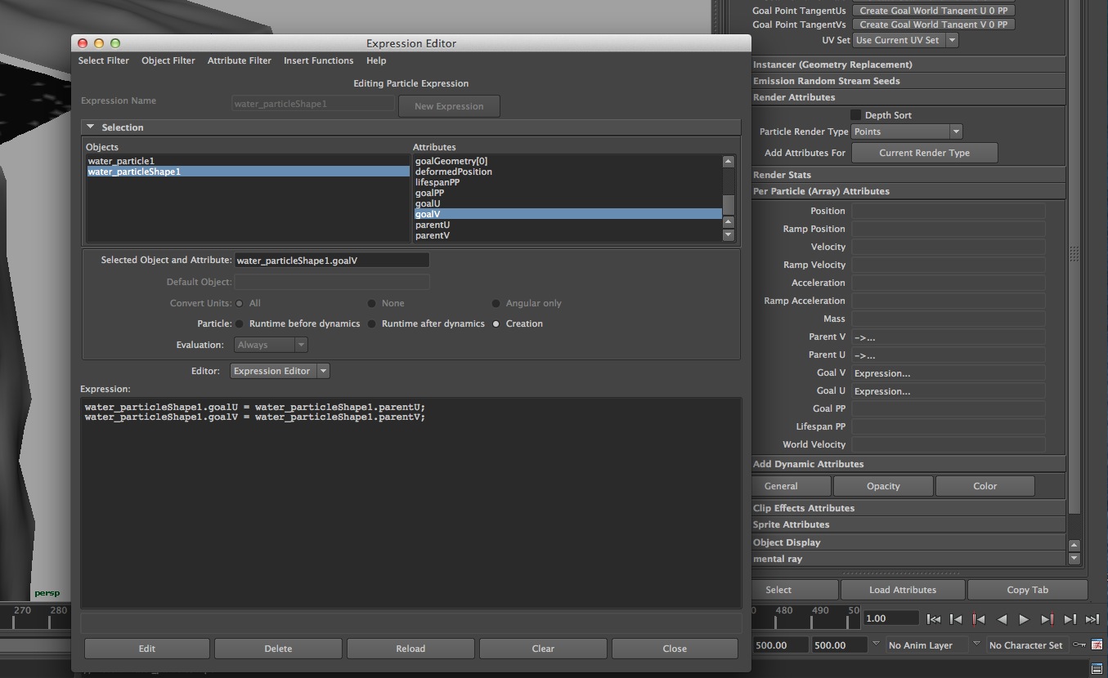Open animation preferences icon
This screenshot has width=1108, height=678.
pyautogui.click(x=1097, y=645)
